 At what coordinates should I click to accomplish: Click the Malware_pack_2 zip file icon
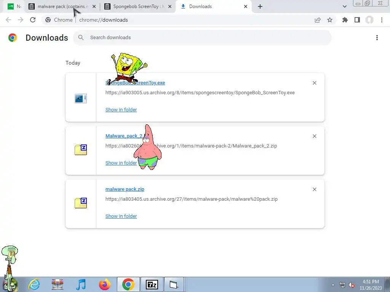pyautogui.click(x=81, y=150)
